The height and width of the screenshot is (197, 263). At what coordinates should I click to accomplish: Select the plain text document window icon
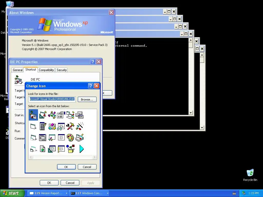pos(61,137)
